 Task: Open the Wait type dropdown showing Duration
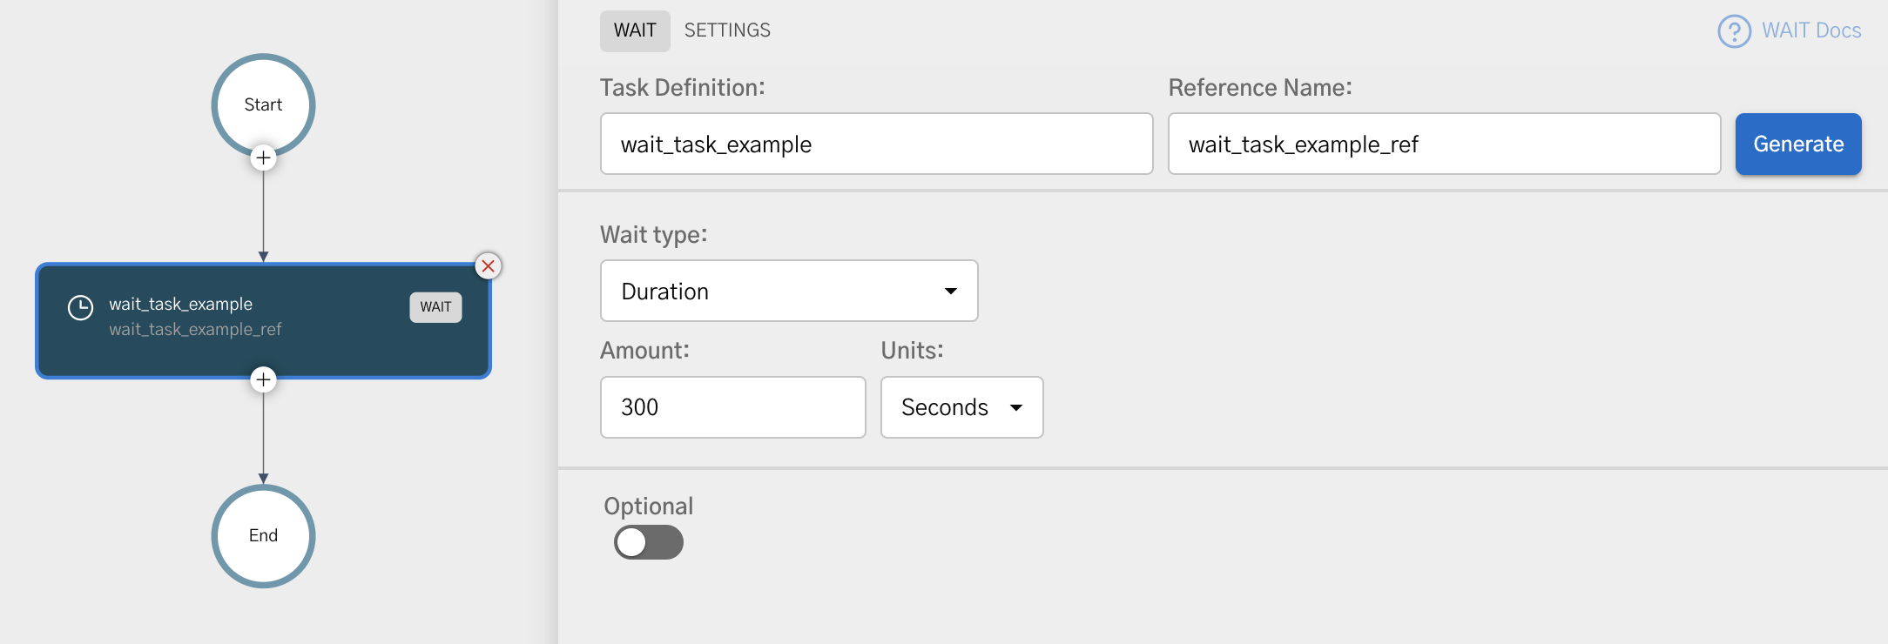pos(788,291)
